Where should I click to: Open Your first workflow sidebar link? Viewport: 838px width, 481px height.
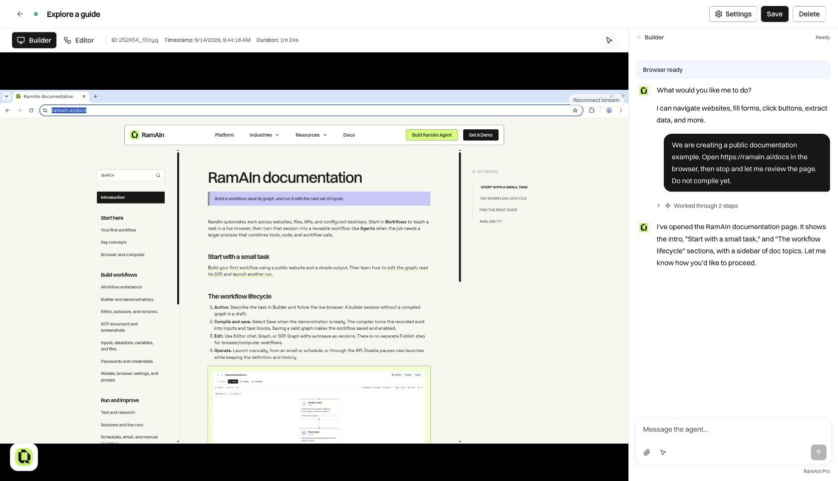[118, 230]
